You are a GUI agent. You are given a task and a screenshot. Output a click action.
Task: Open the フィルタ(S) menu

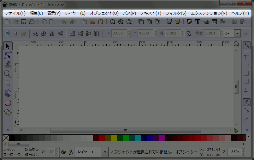pos(176,13)
